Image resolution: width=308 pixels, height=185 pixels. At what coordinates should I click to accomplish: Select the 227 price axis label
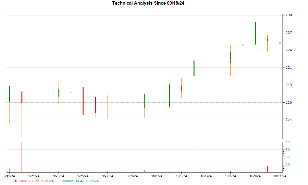tap(289, 33)
